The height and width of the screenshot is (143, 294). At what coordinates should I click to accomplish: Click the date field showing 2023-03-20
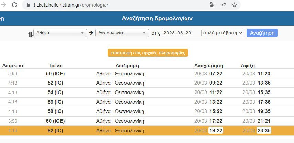coord(182,33)
